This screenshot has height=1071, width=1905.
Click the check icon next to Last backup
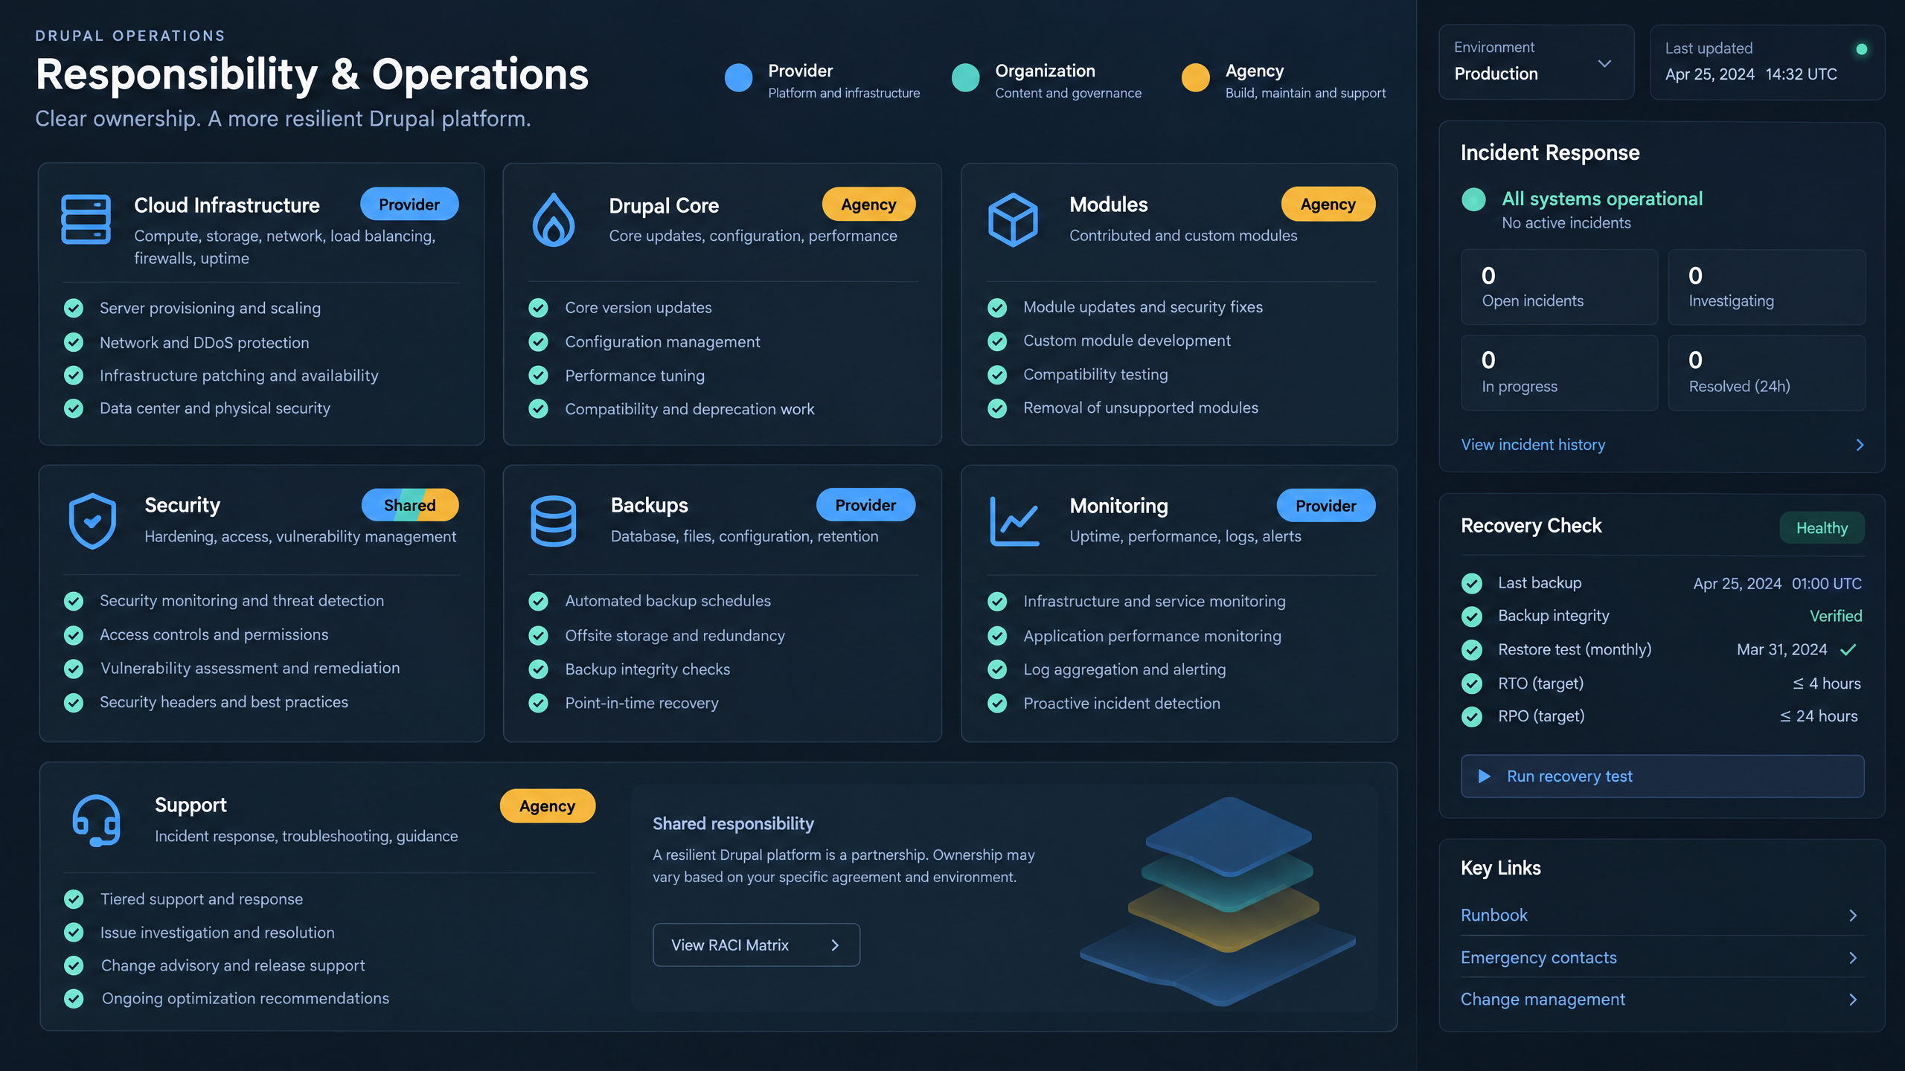pyautogui.click(x=1472, y=583)
